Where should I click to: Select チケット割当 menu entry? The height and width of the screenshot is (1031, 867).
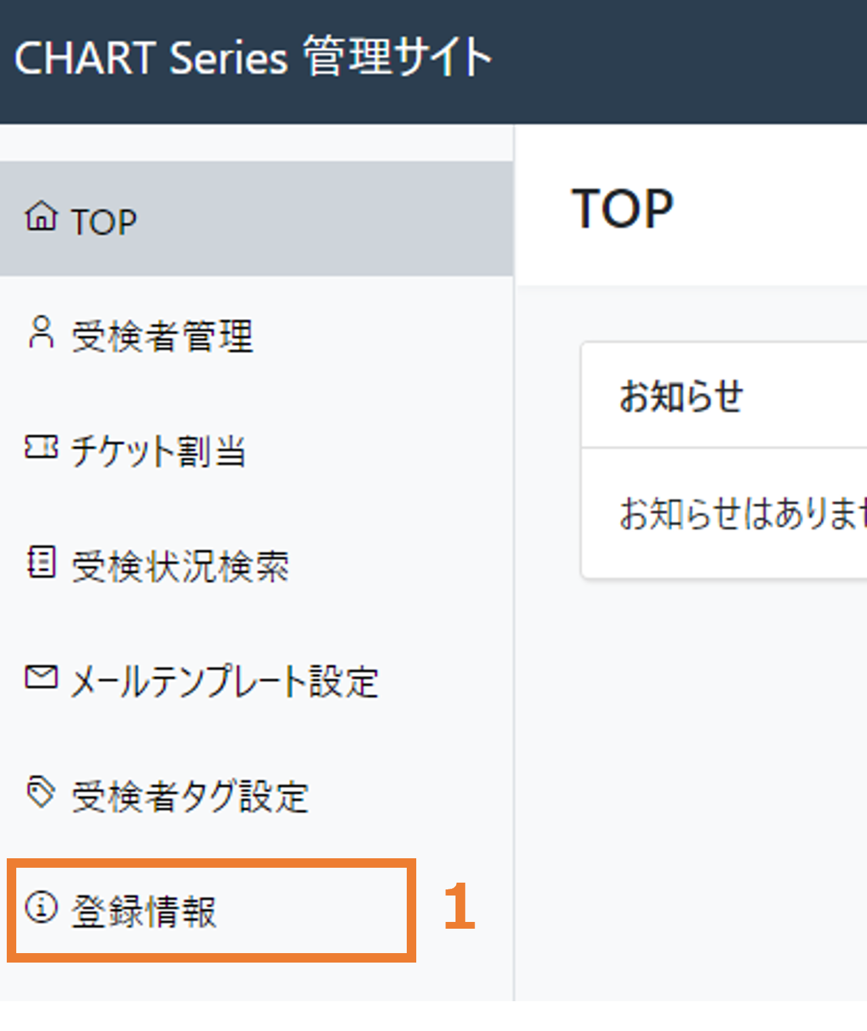[x=257, y=448]
